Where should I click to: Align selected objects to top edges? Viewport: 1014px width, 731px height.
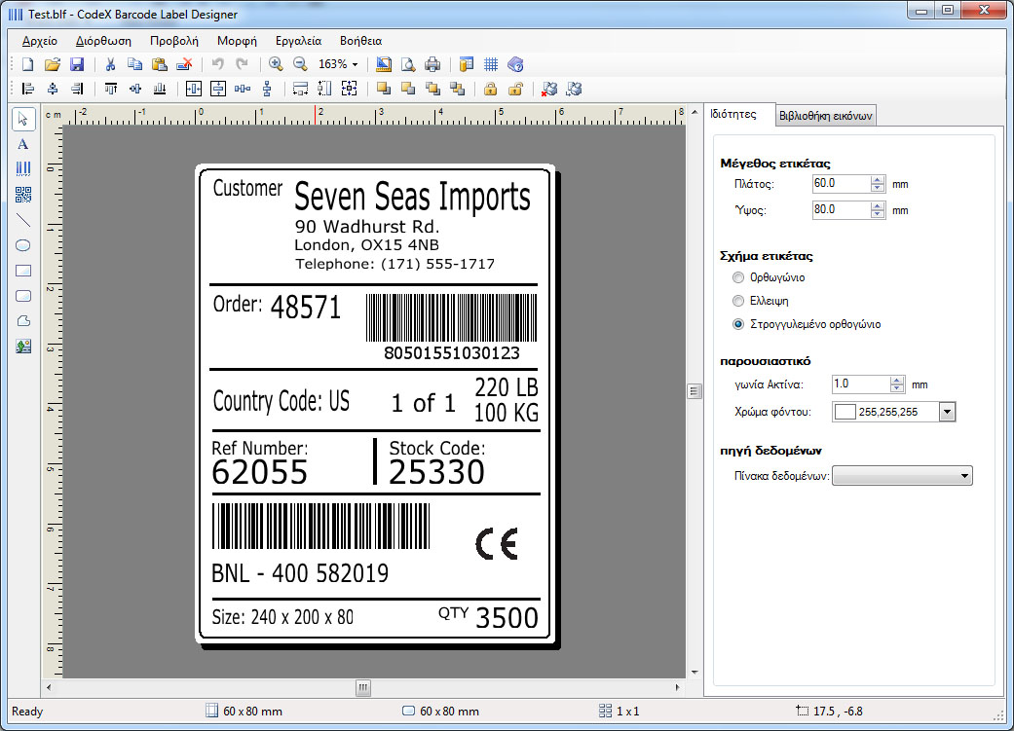pyautogui.click(x=111, y=89)
